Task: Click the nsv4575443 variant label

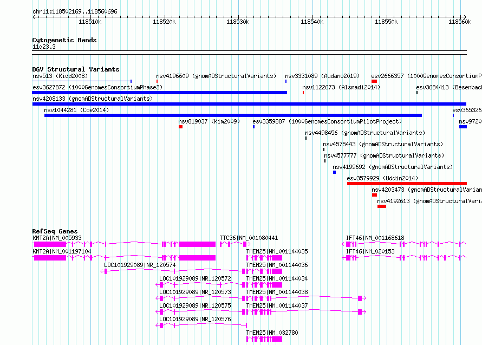Action: point(383,144)
